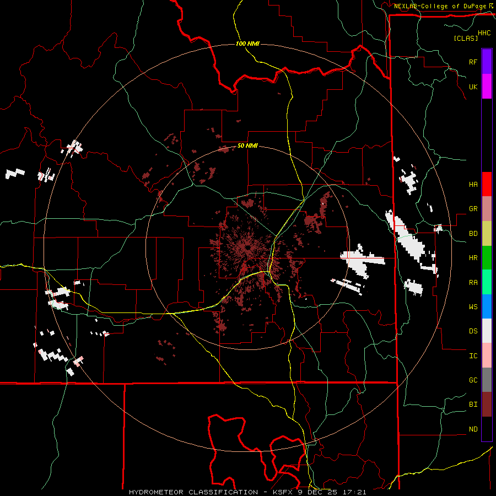Select the HR green legend block

click(487, 258)
